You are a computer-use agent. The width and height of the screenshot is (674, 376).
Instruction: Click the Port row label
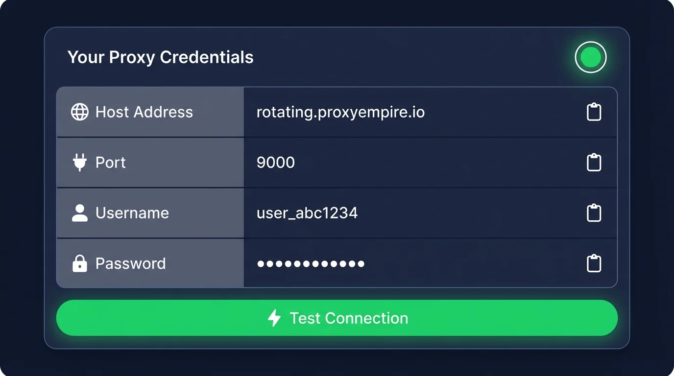pos(111,163)
